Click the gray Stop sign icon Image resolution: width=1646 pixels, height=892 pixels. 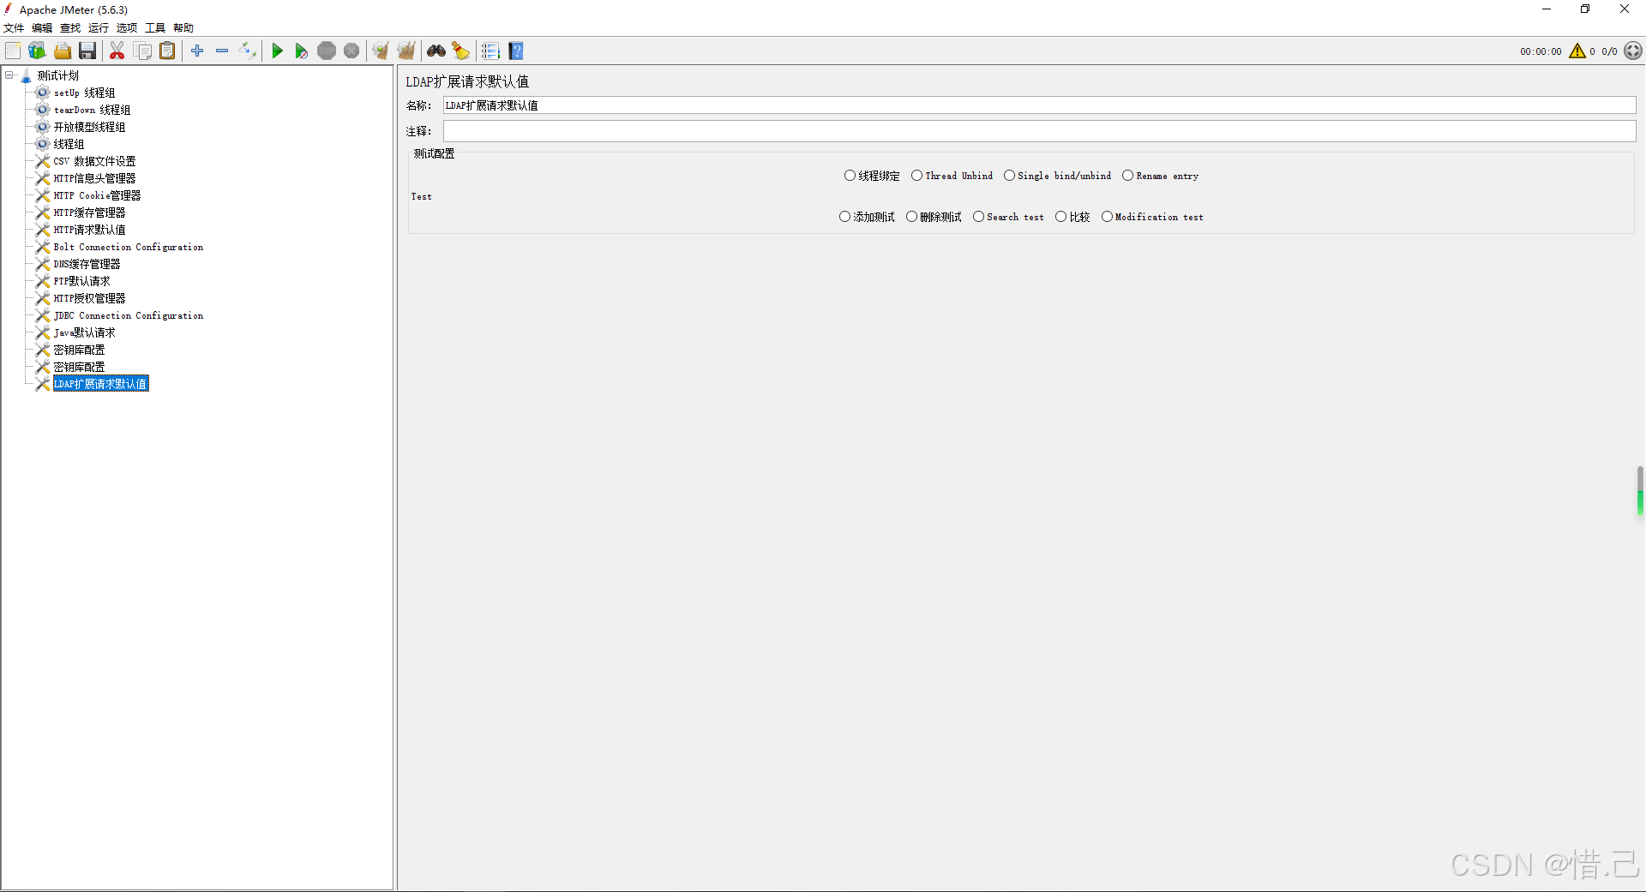327,51
